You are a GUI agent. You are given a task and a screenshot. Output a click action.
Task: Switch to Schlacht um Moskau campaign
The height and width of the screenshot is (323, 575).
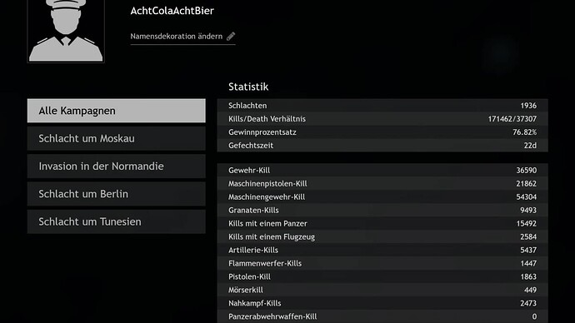[116, 138]
